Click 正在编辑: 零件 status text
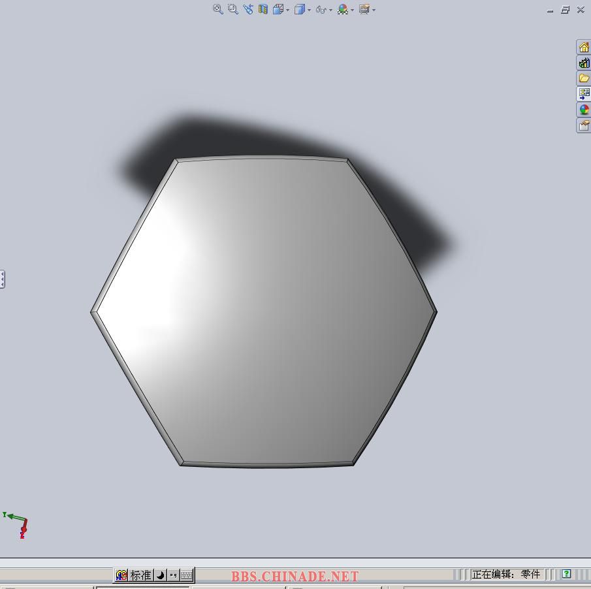The image size is (591, 589). pos(505,574)
